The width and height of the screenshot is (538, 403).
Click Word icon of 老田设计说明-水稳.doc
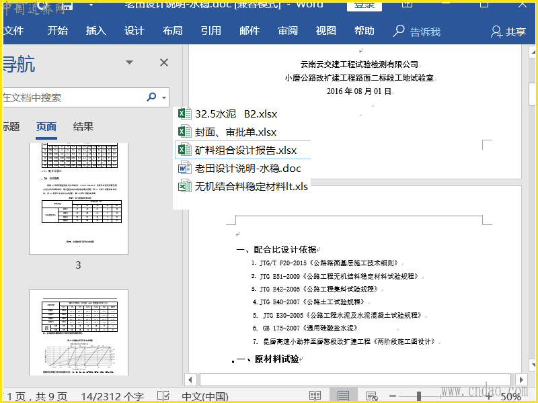(184, 168)
